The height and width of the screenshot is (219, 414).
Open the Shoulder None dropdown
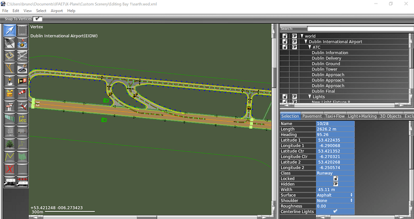click(335, 200)
